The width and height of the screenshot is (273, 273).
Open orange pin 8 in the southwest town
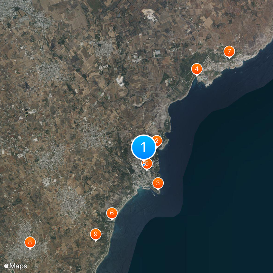[x=30, y=243]
